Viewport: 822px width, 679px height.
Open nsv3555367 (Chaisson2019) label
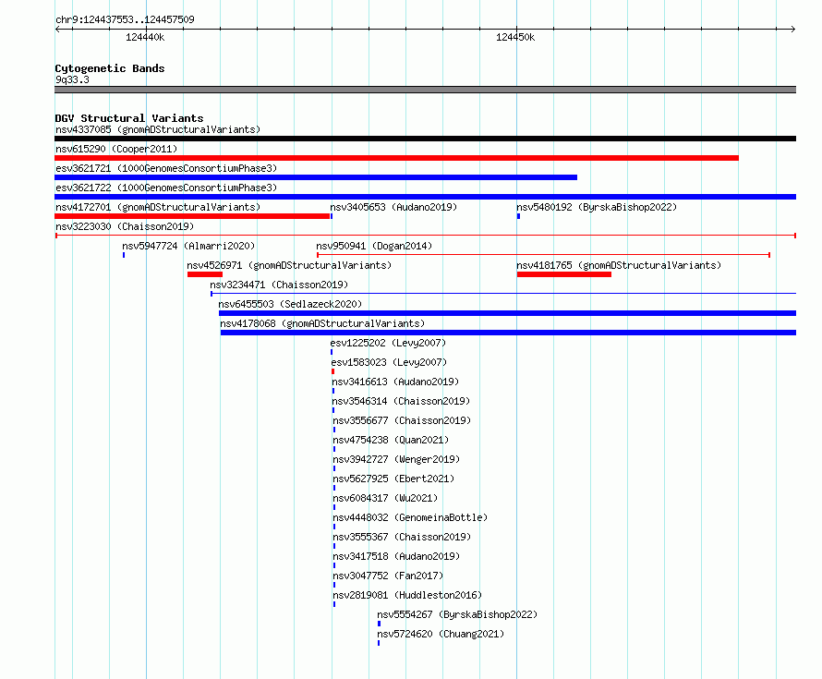click(x=402, y=537)
